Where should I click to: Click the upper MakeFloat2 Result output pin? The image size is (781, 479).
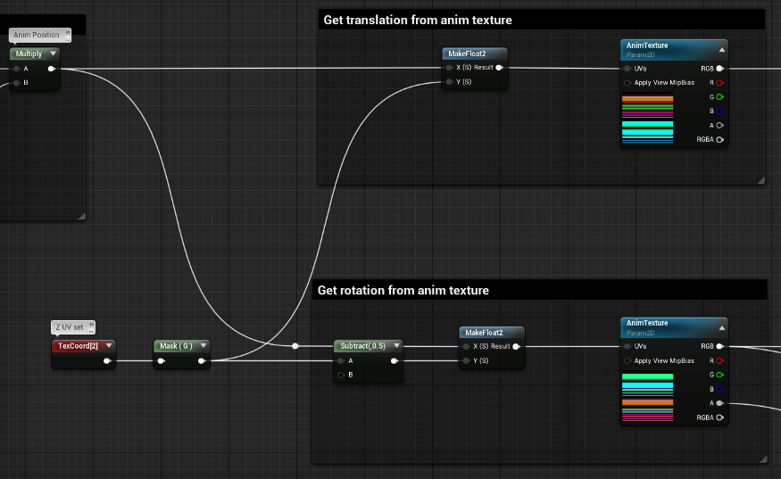pos(499,68)
